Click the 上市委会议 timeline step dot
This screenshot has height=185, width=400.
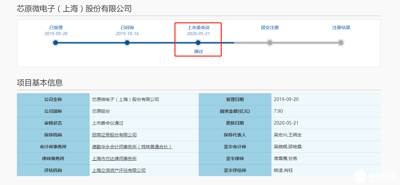pyautogui.click(x=198, y=42)
